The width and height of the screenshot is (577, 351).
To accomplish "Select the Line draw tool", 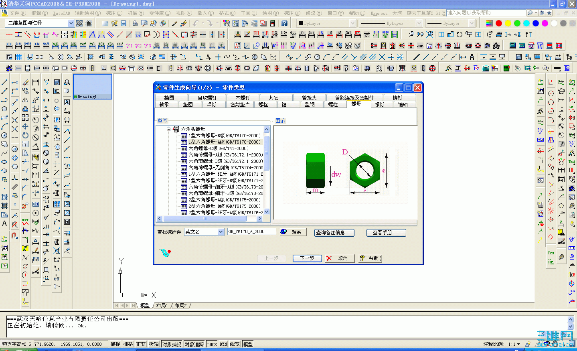I will pos(4,82).
